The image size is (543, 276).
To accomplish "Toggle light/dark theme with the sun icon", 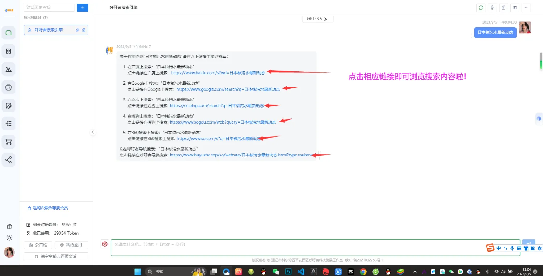I will (9, 238).
